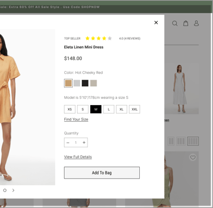Click the sale promo banner text
Viewport: 213px width, 208px height.
click(x=50, y=7)
